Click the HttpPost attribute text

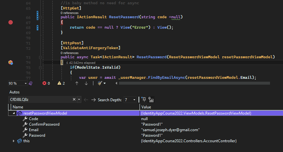(72, 43)
